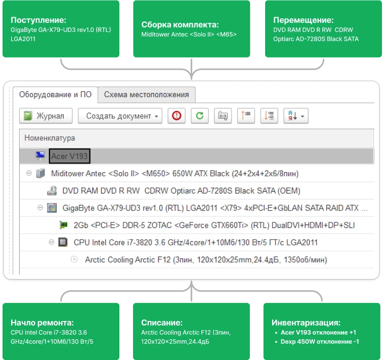Open the Создать документ dropdown
383x360 pixels.
pyautogui.click(x=120, y=115)
